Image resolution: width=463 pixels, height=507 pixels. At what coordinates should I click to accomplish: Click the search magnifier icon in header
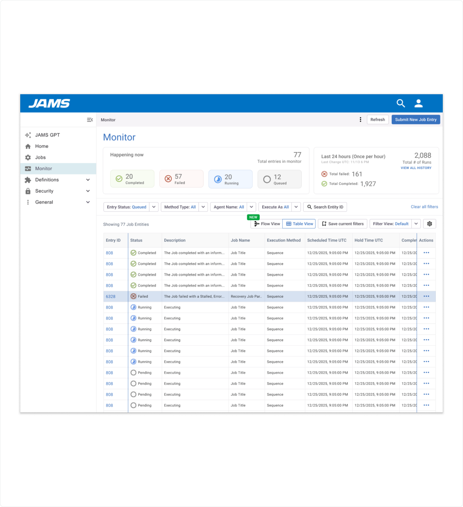[400, 103]
